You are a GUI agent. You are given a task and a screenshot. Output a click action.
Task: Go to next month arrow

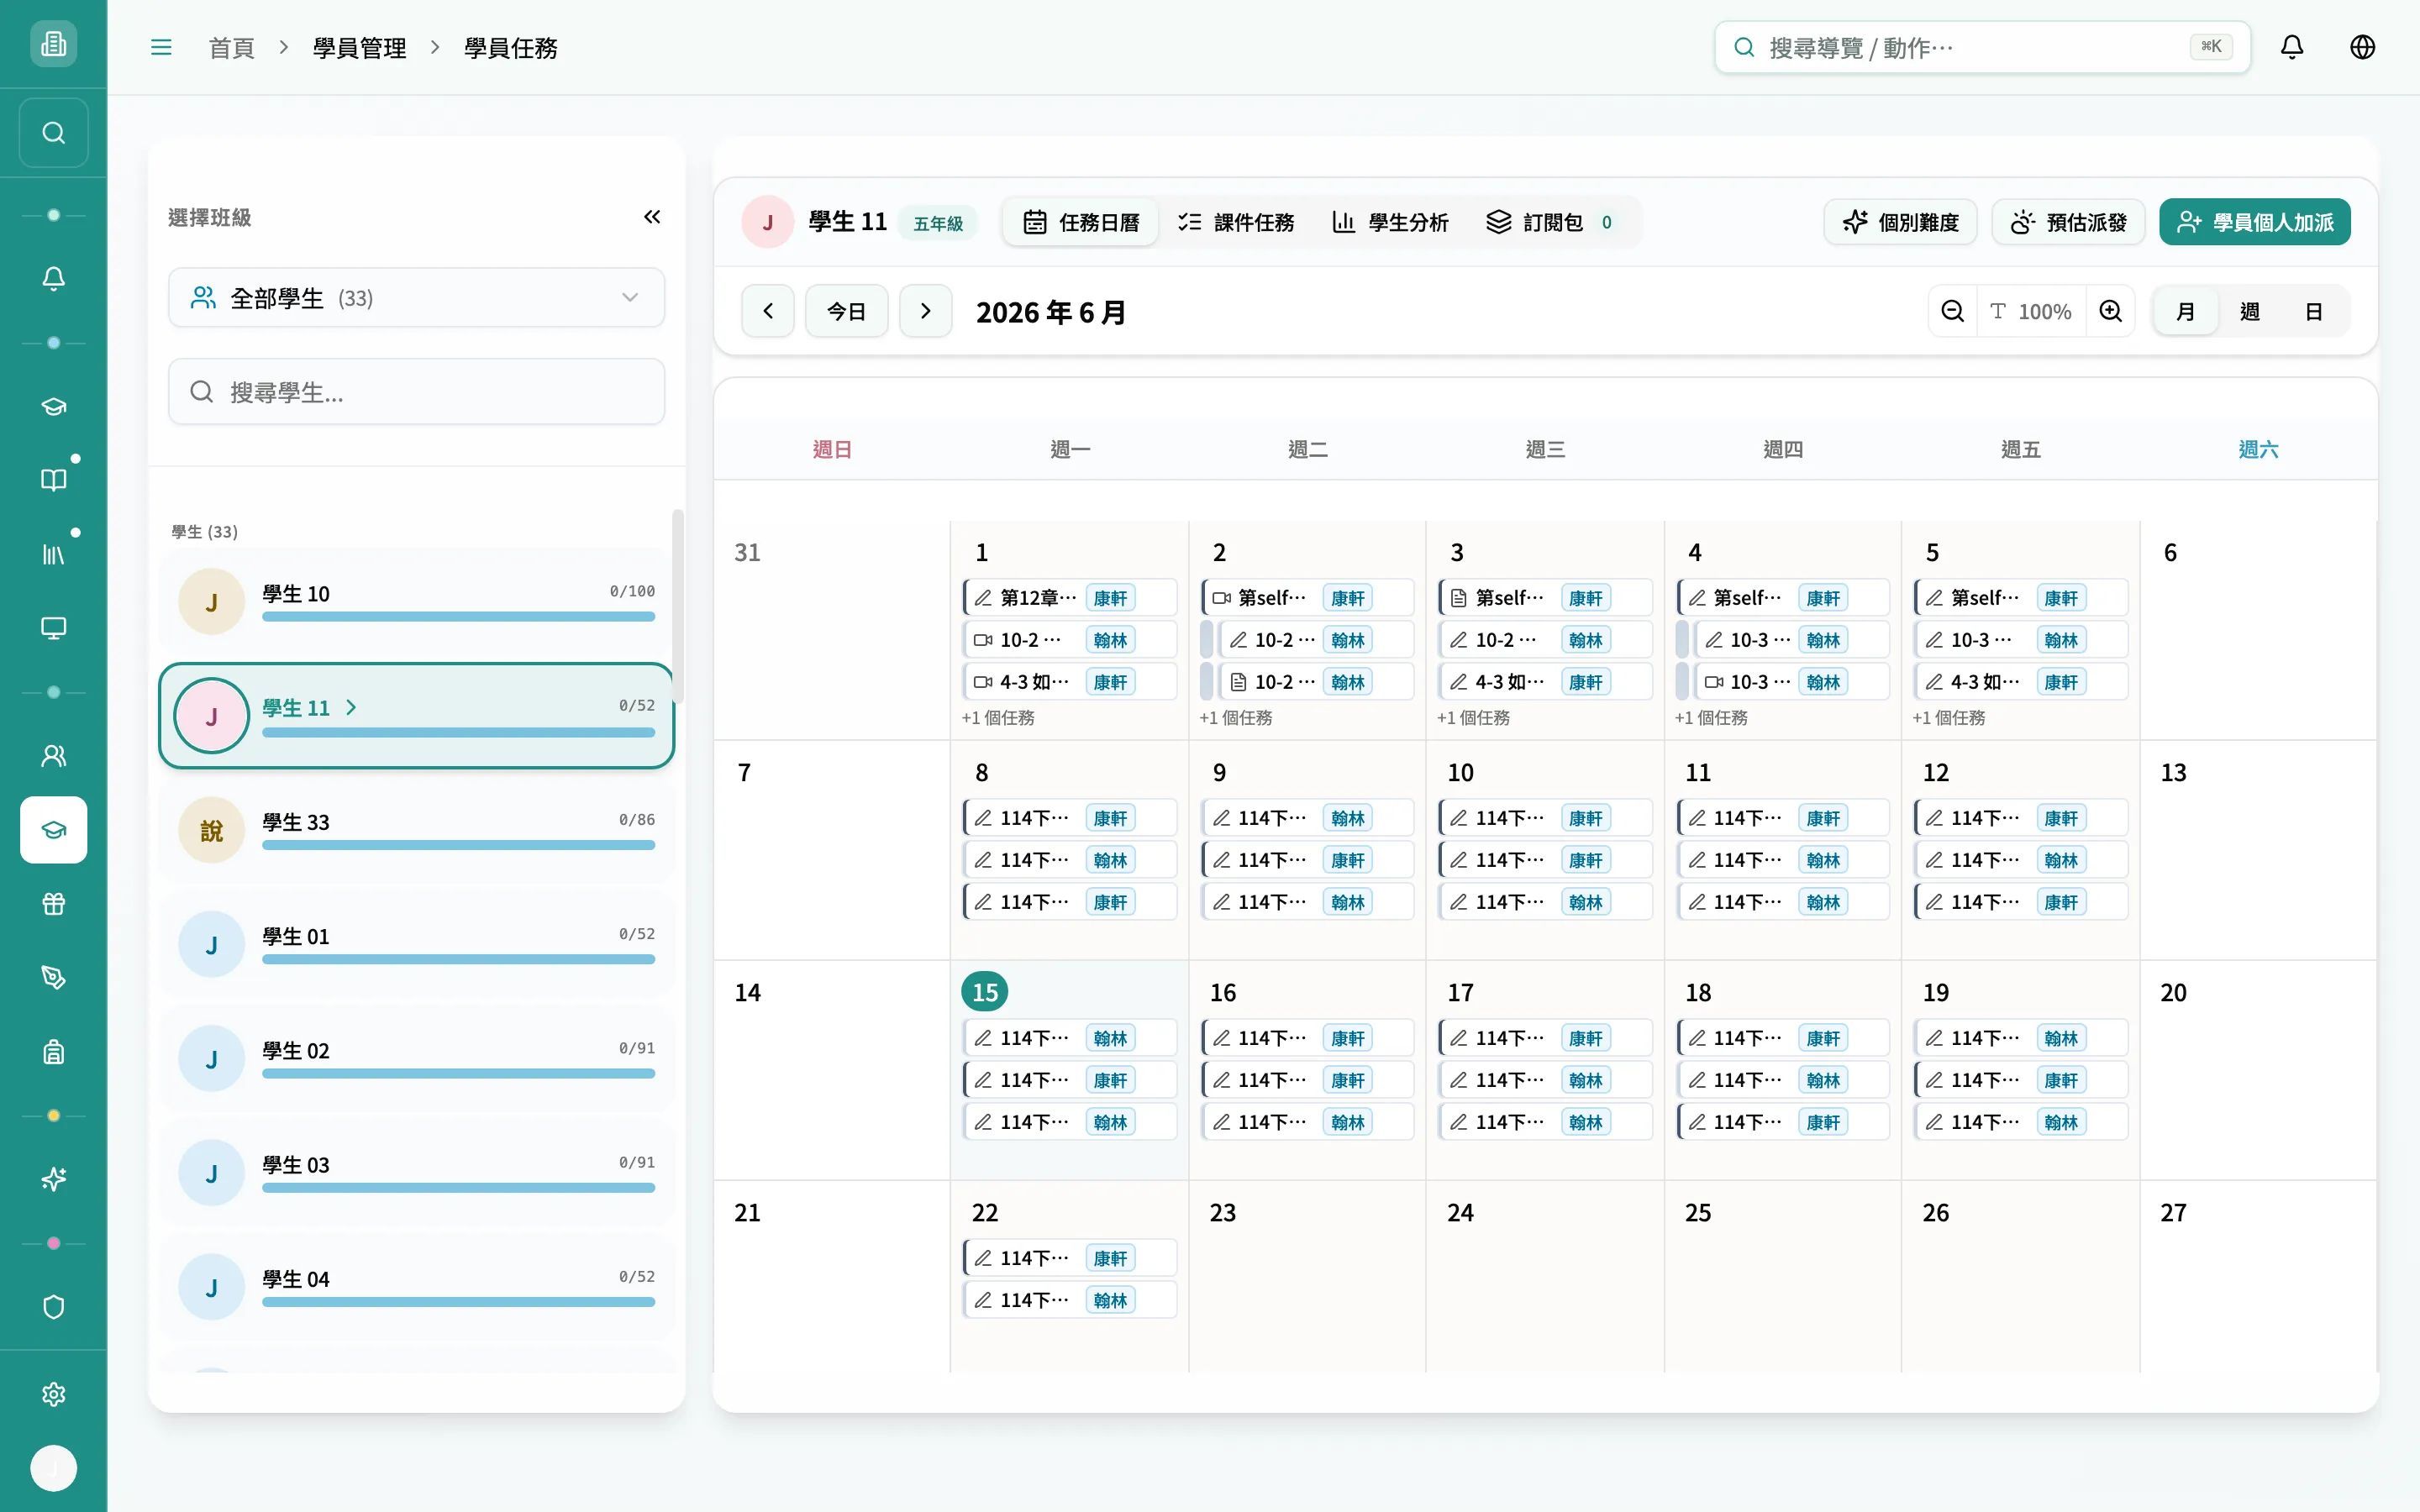(926, 311)
